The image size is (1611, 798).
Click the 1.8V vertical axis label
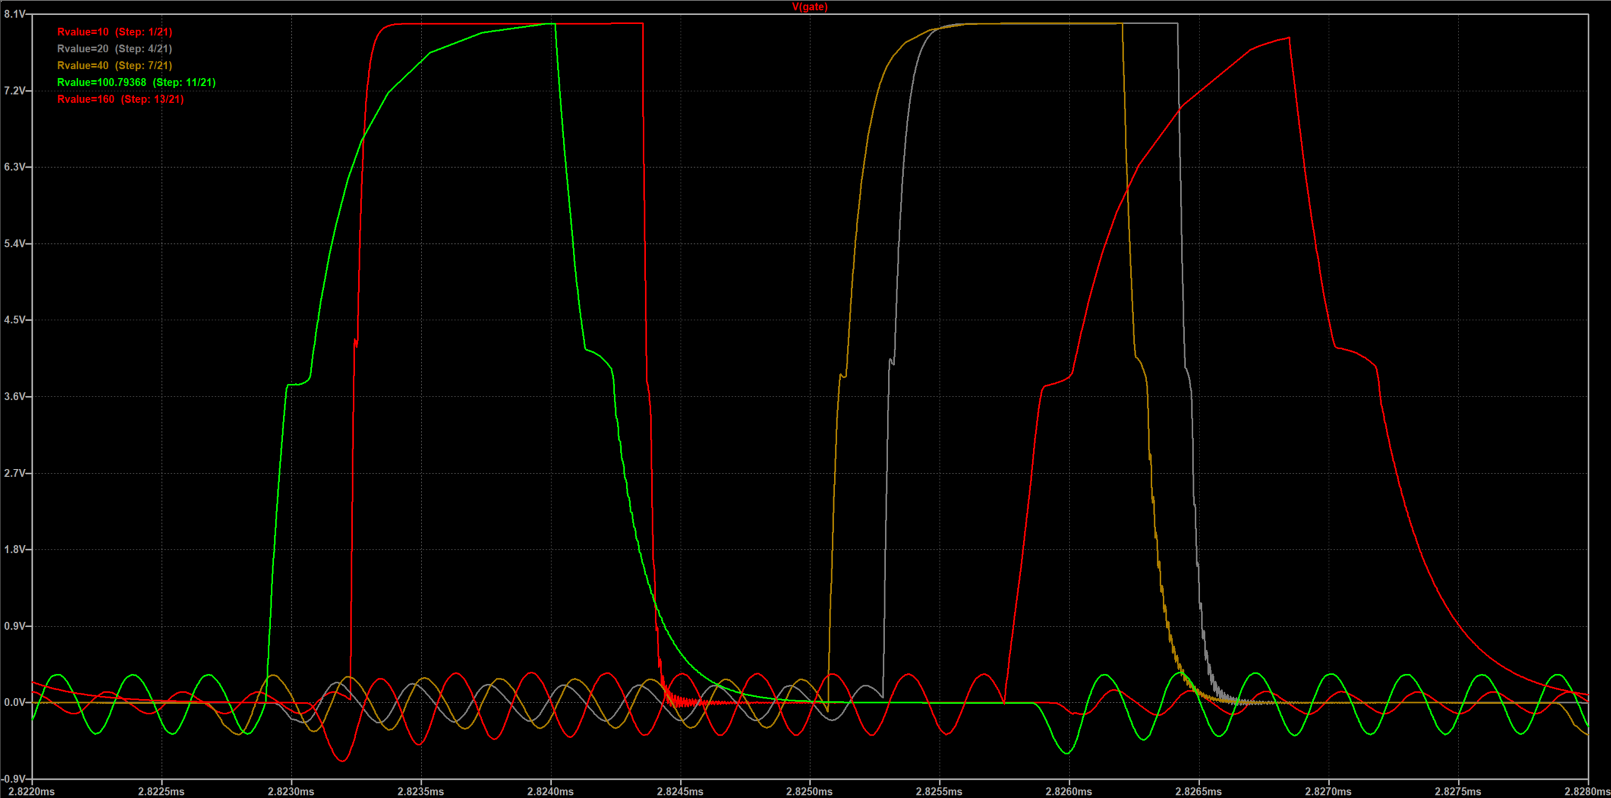pyautogui.click(x=14, y=550)
